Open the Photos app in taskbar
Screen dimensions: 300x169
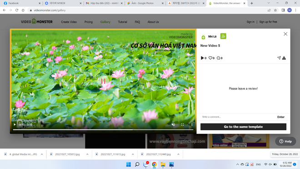pyautogui.click(x=171, y=164)
